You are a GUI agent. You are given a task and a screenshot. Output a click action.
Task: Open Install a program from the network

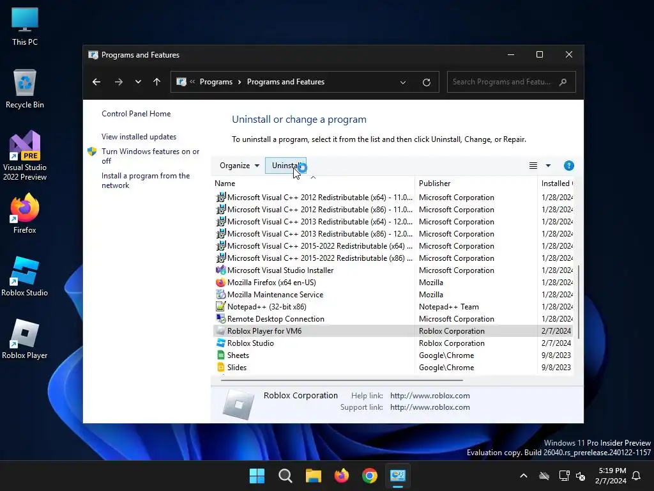[x=146, y=180]
